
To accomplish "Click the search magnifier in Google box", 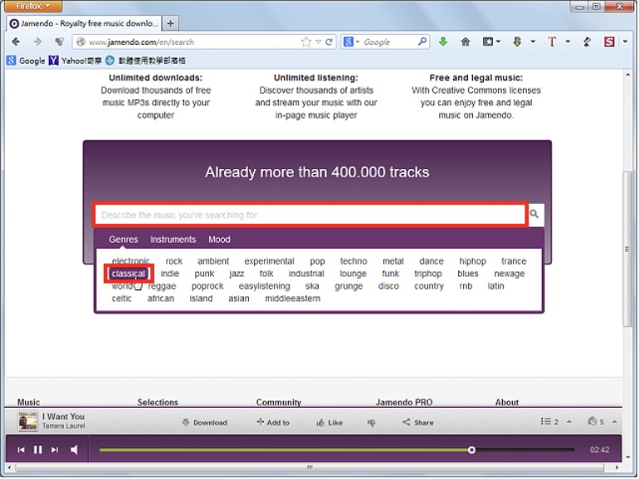I will [x=422, y=41].
